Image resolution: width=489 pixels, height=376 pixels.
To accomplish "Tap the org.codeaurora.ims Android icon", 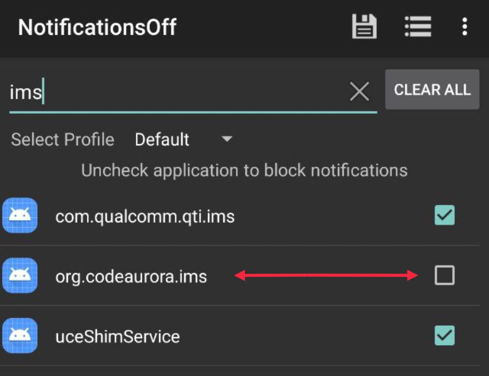I will point(19,276).
